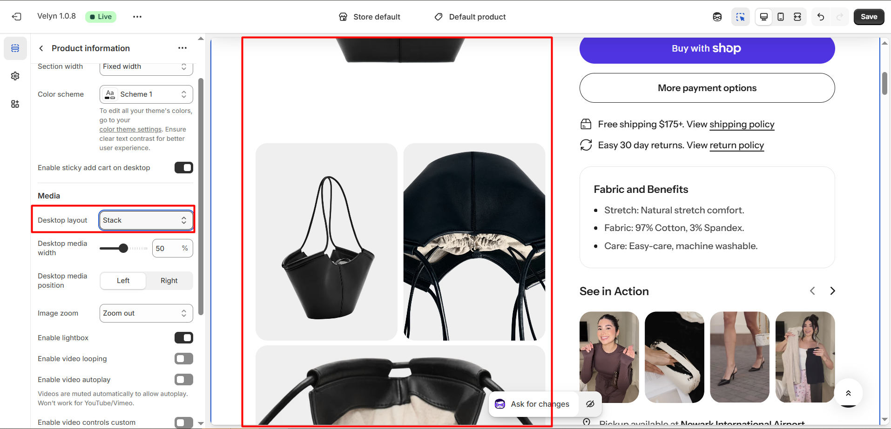This screenshot has height=429, width=891.
Task: Open the Color scheme dropdown
Action: click(146, 94)
